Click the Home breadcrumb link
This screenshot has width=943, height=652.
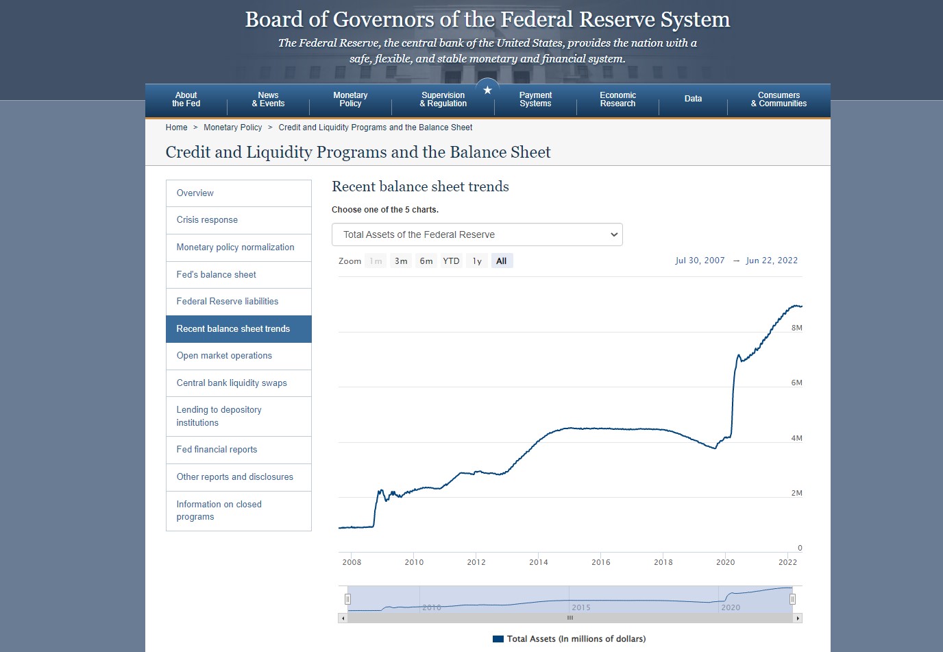(176, 128)
